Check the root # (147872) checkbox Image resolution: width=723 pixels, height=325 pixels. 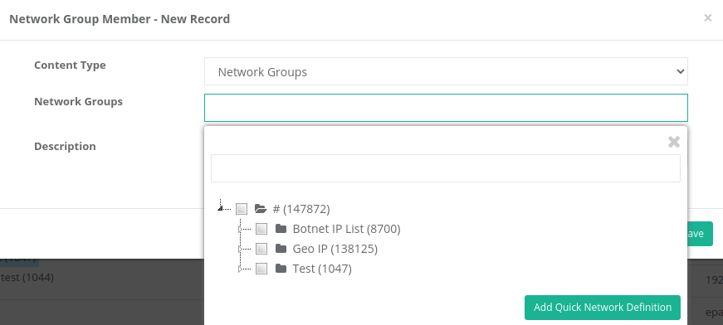tap(242, 209)
